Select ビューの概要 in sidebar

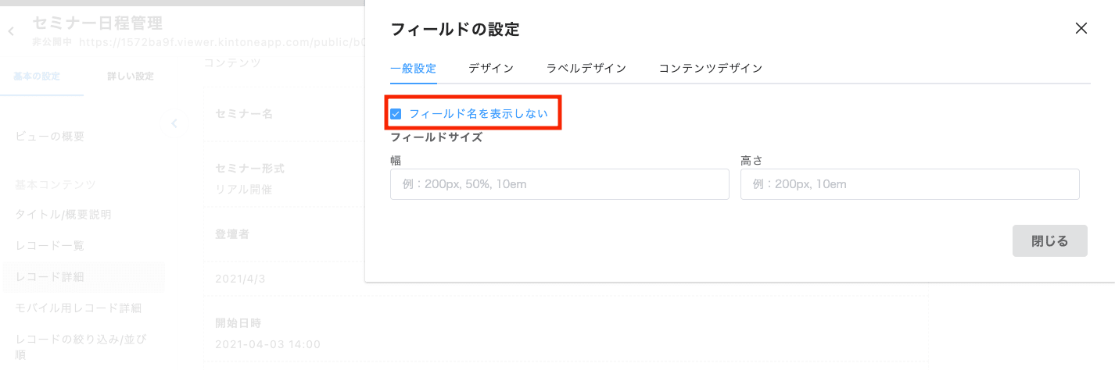pyautogui.click(x=50, y=137)
